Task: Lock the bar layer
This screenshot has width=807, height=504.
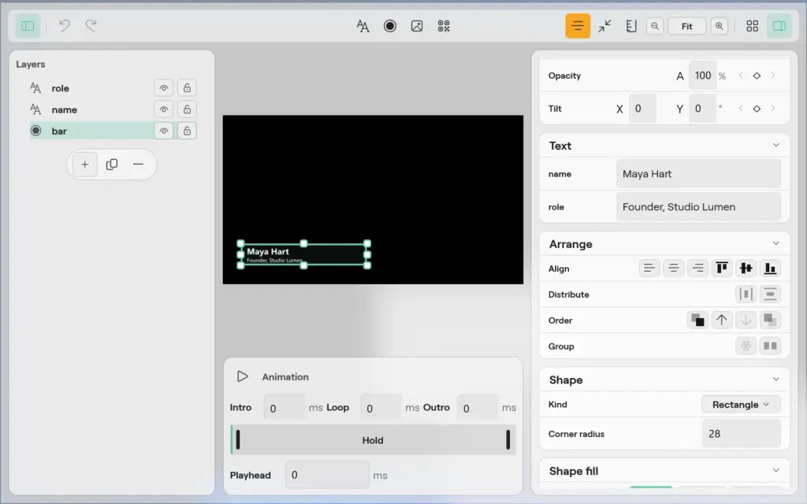Action: (187, 132)
